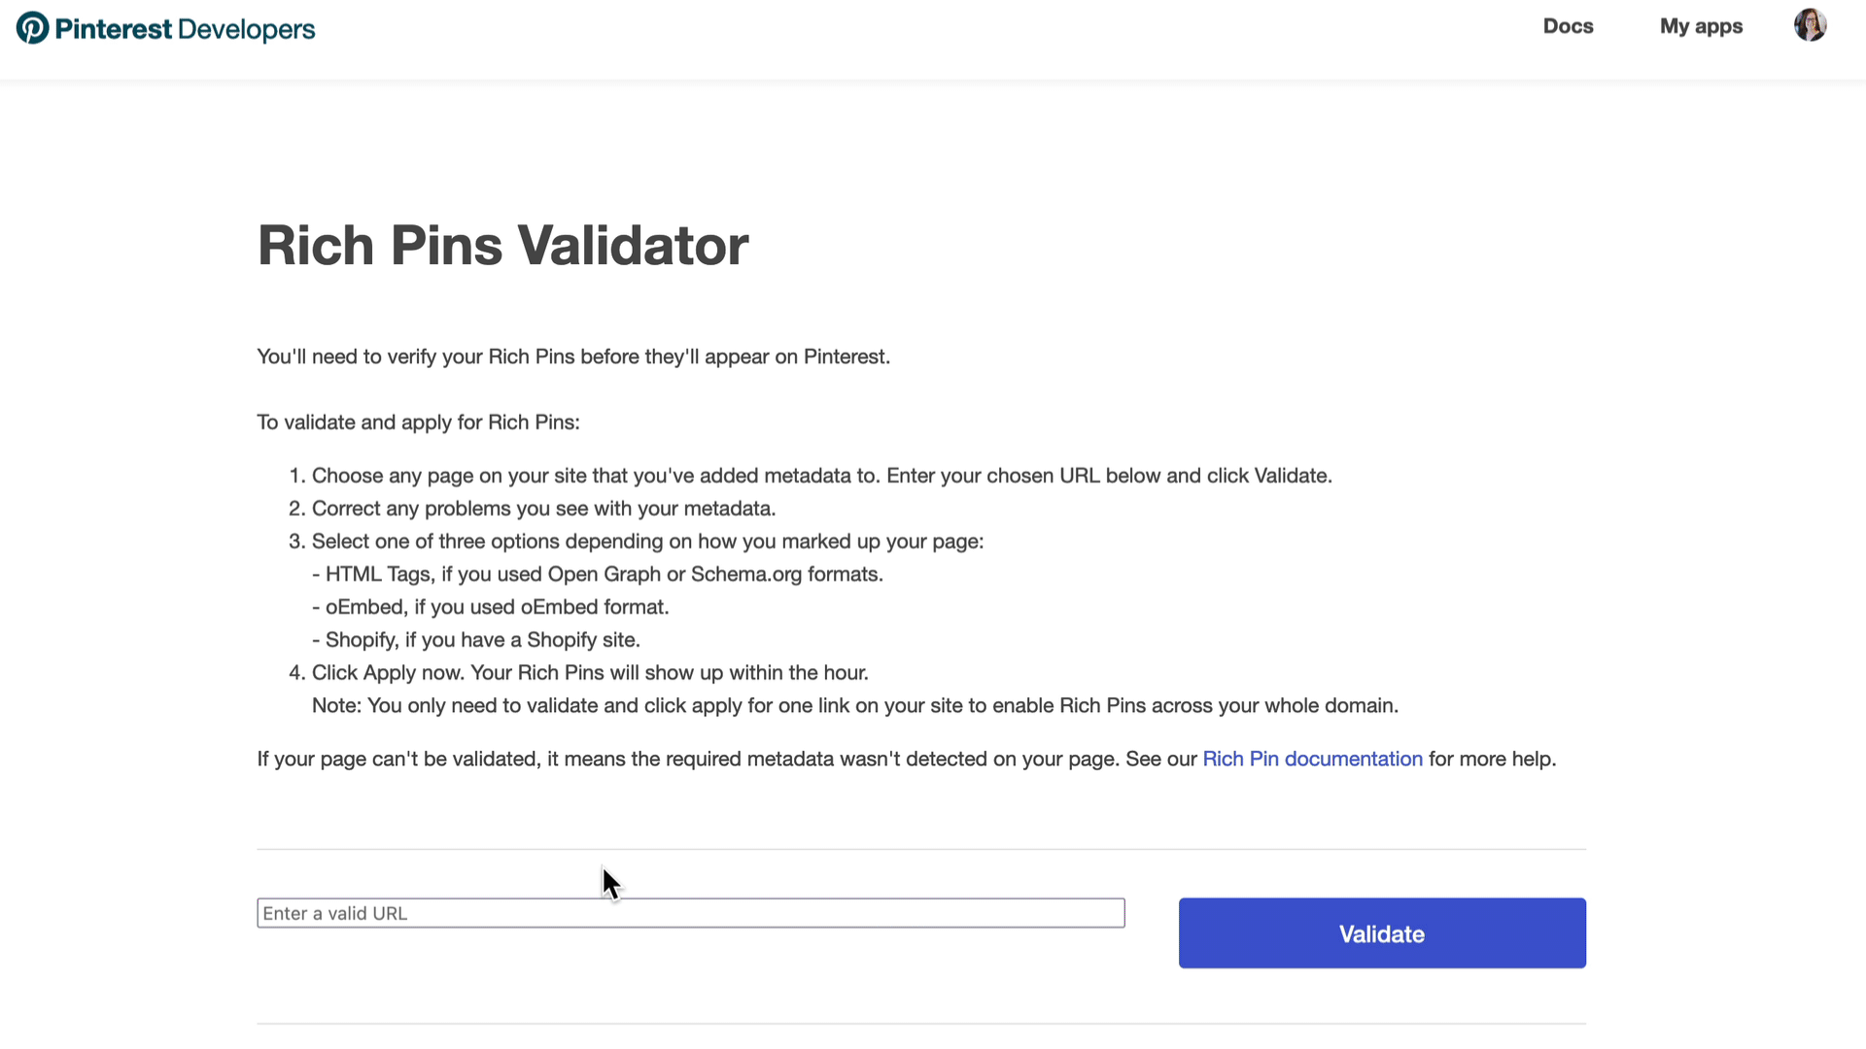Image resolution: width=1866 pixels, height=1049 pixels.
Task: Click the Rich Pins Validator heading
Action: pyautogui.click(x=502, y=245)
